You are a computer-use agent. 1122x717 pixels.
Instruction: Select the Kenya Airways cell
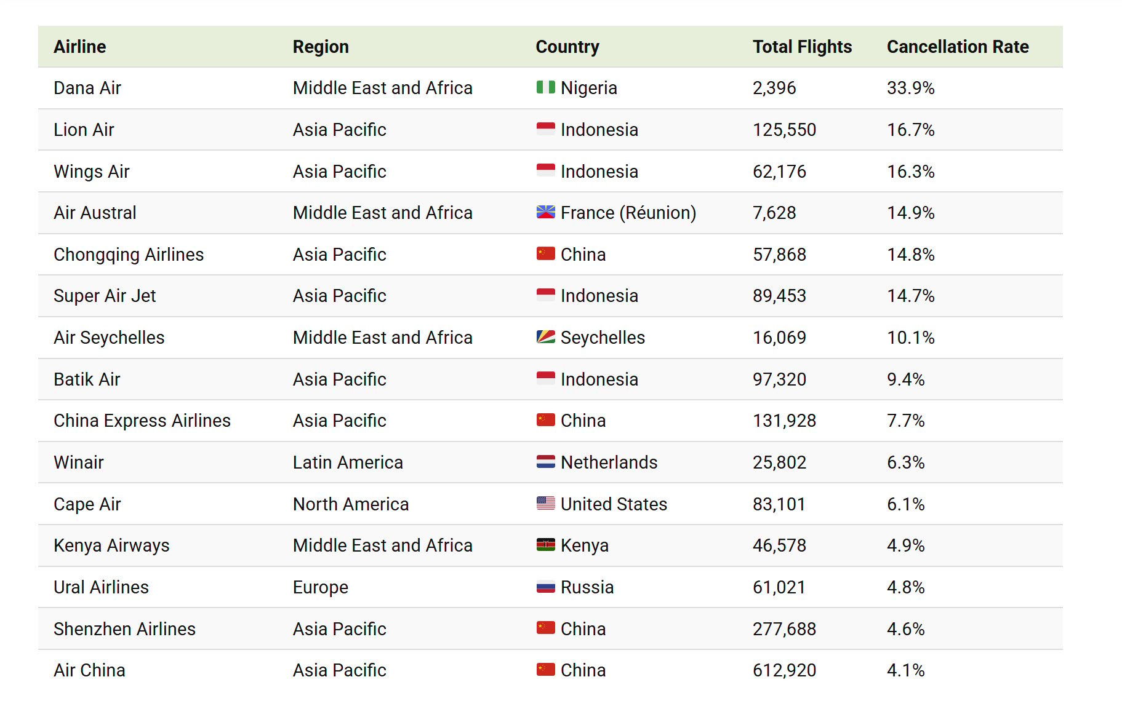pos(111,545)
